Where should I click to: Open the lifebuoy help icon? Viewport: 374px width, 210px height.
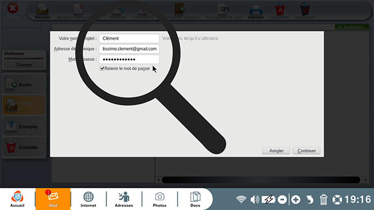tap(337, 200)
